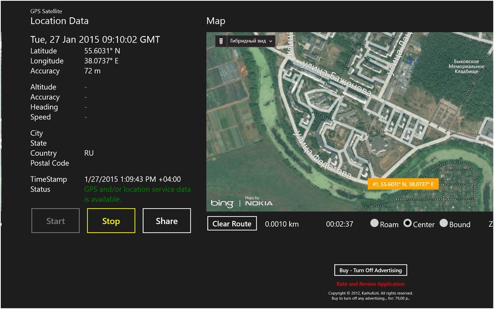Select the Center radio button
The width and height of the screenshot is (494, 309).
407,223
